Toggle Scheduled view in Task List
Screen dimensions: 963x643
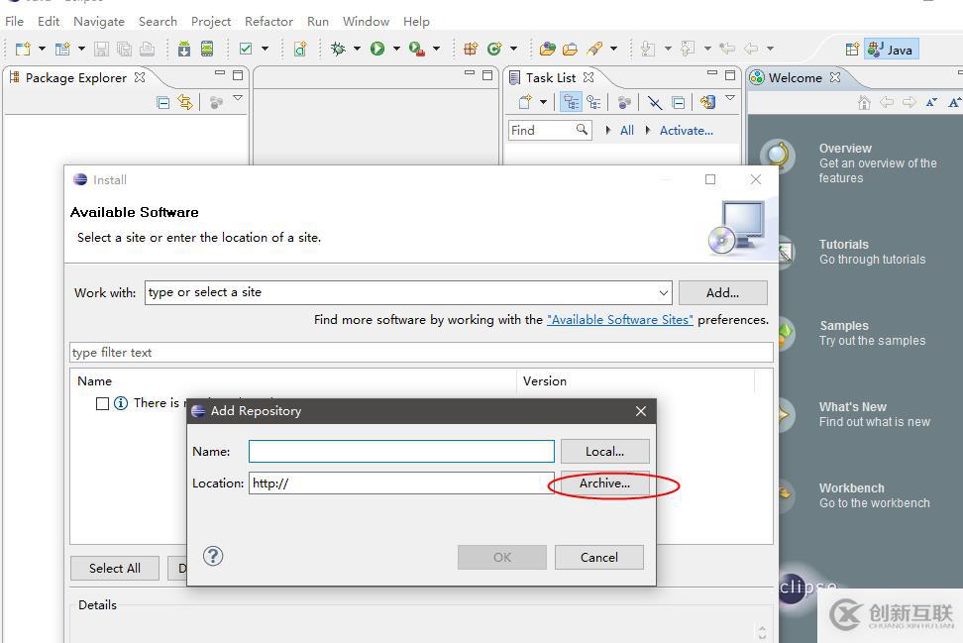593,102
